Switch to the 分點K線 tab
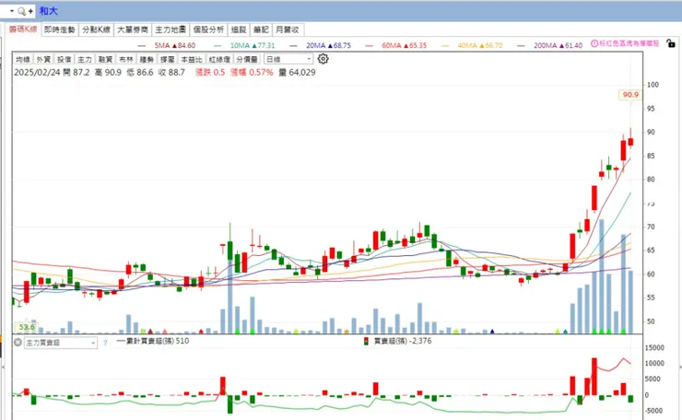Viewport: 682px width, 420px height. pyautogui.click(x=96, y=29)
